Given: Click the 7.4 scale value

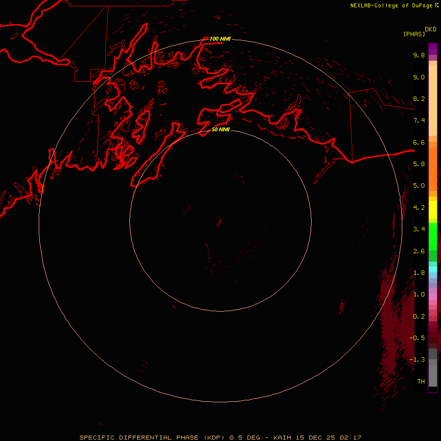Looking at the screenshot, I should 419,121.
